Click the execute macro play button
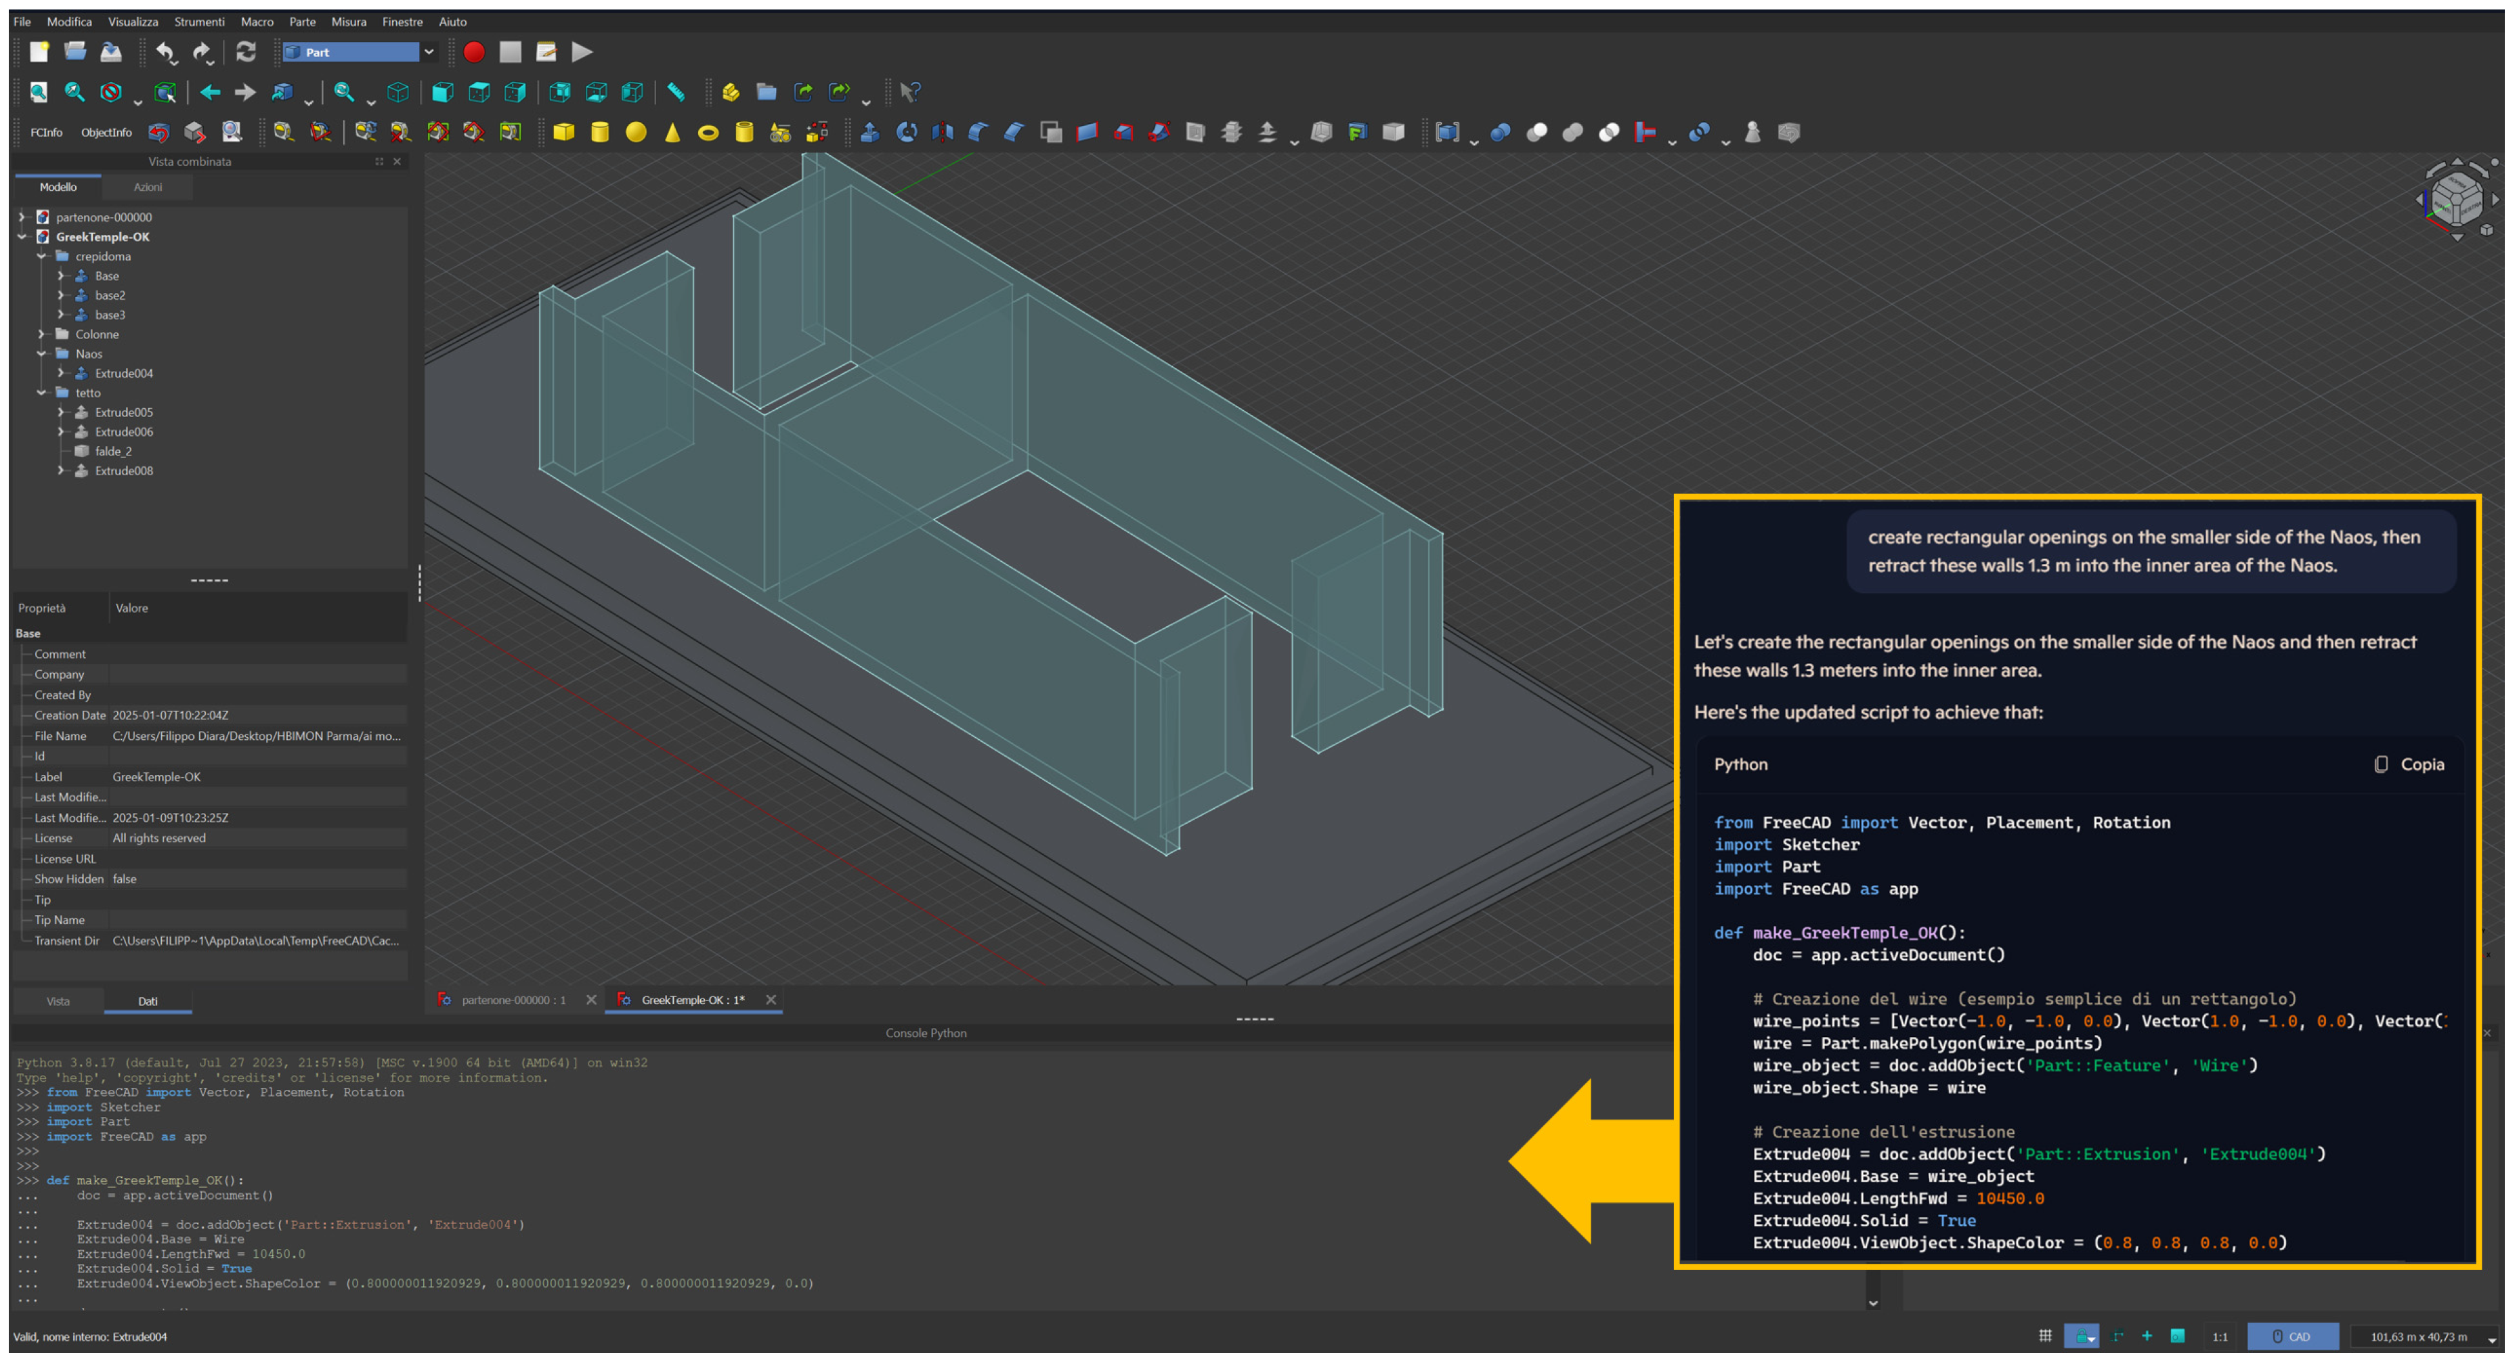The height and width of the screenshot is (1366, 2517). 582,51
